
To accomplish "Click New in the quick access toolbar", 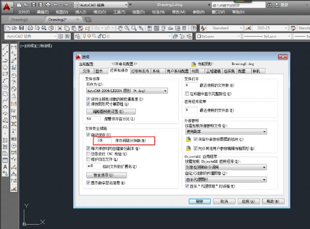I will tap(19, 5).
